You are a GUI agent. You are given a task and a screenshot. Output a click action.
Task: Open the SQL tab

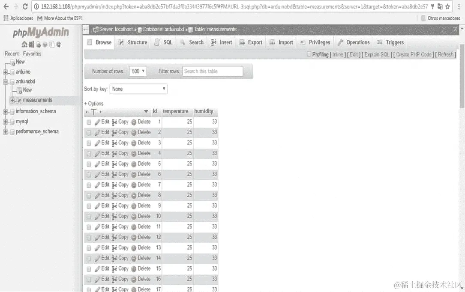(x=164, y=42)
